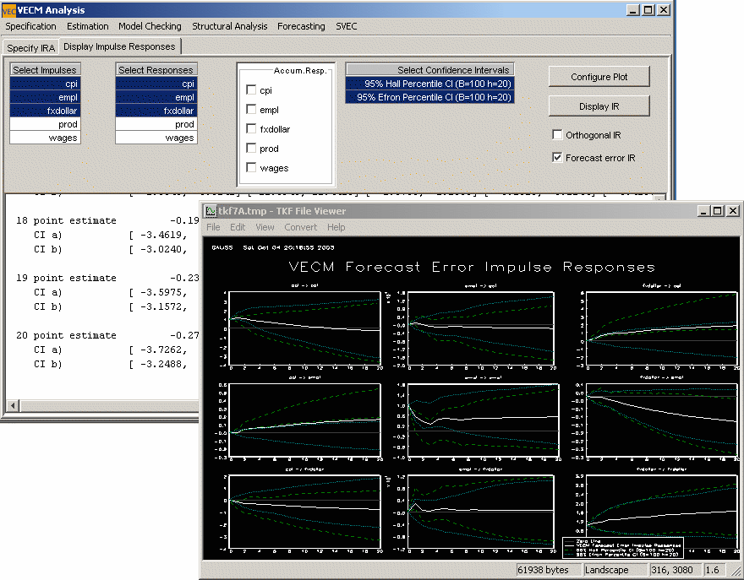
Task: Open the SVEC menu
Action: tap(346, 26)
